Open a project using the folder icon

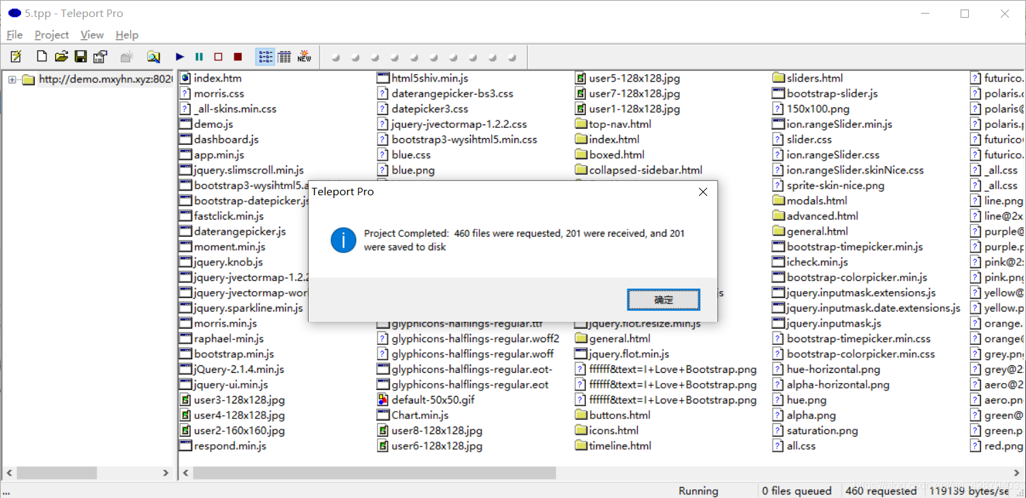pyautogui.click(x=61, y=57)
